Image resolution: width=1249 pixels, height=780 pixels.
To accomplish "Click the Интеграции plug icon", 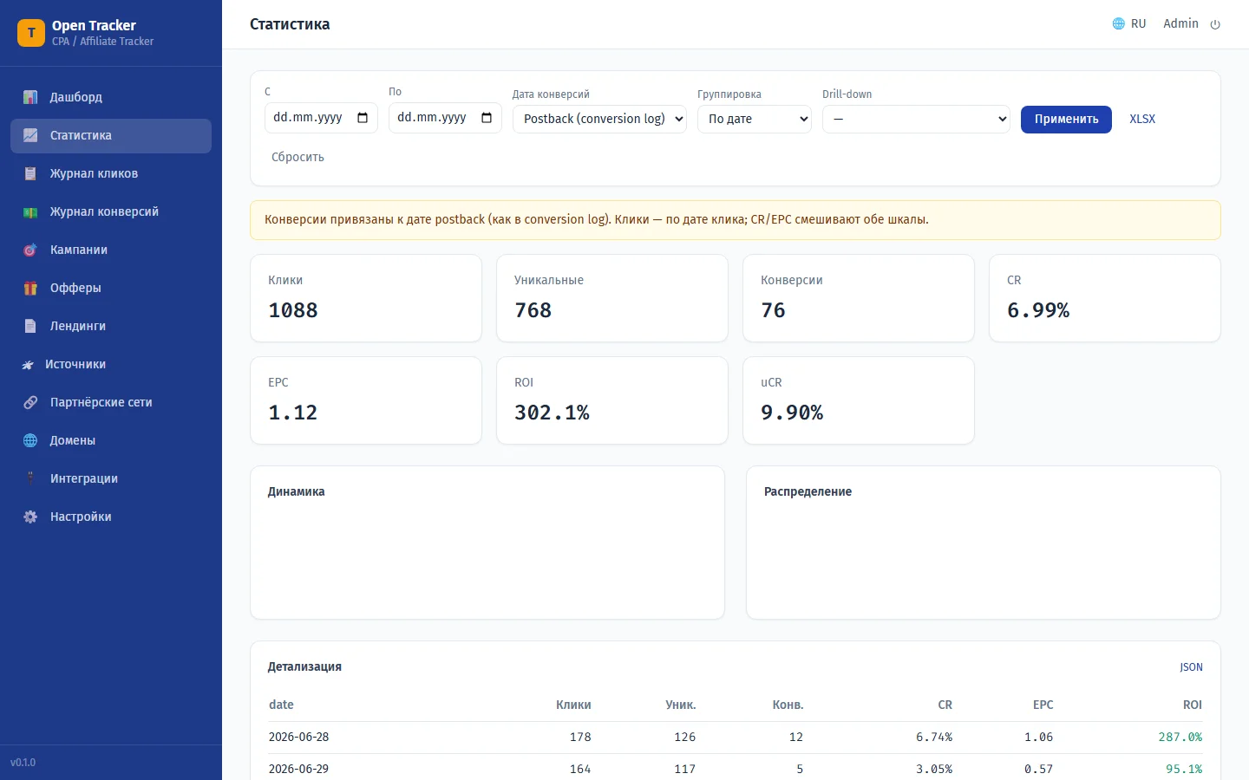I will [30, 478].
